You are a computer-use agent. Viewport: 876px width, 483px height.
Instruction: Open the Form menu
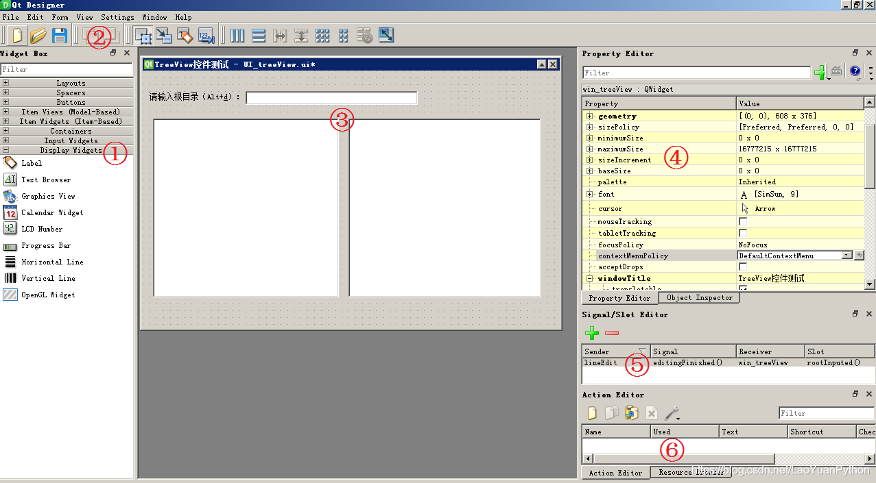pos(60,17)
